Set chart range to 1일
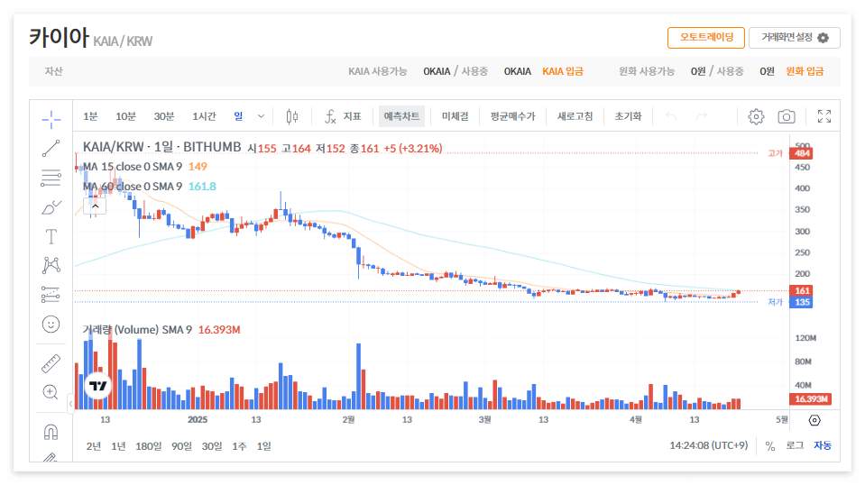Image resolution: width=865 pixels, height=485 pixels. point(263,446)
